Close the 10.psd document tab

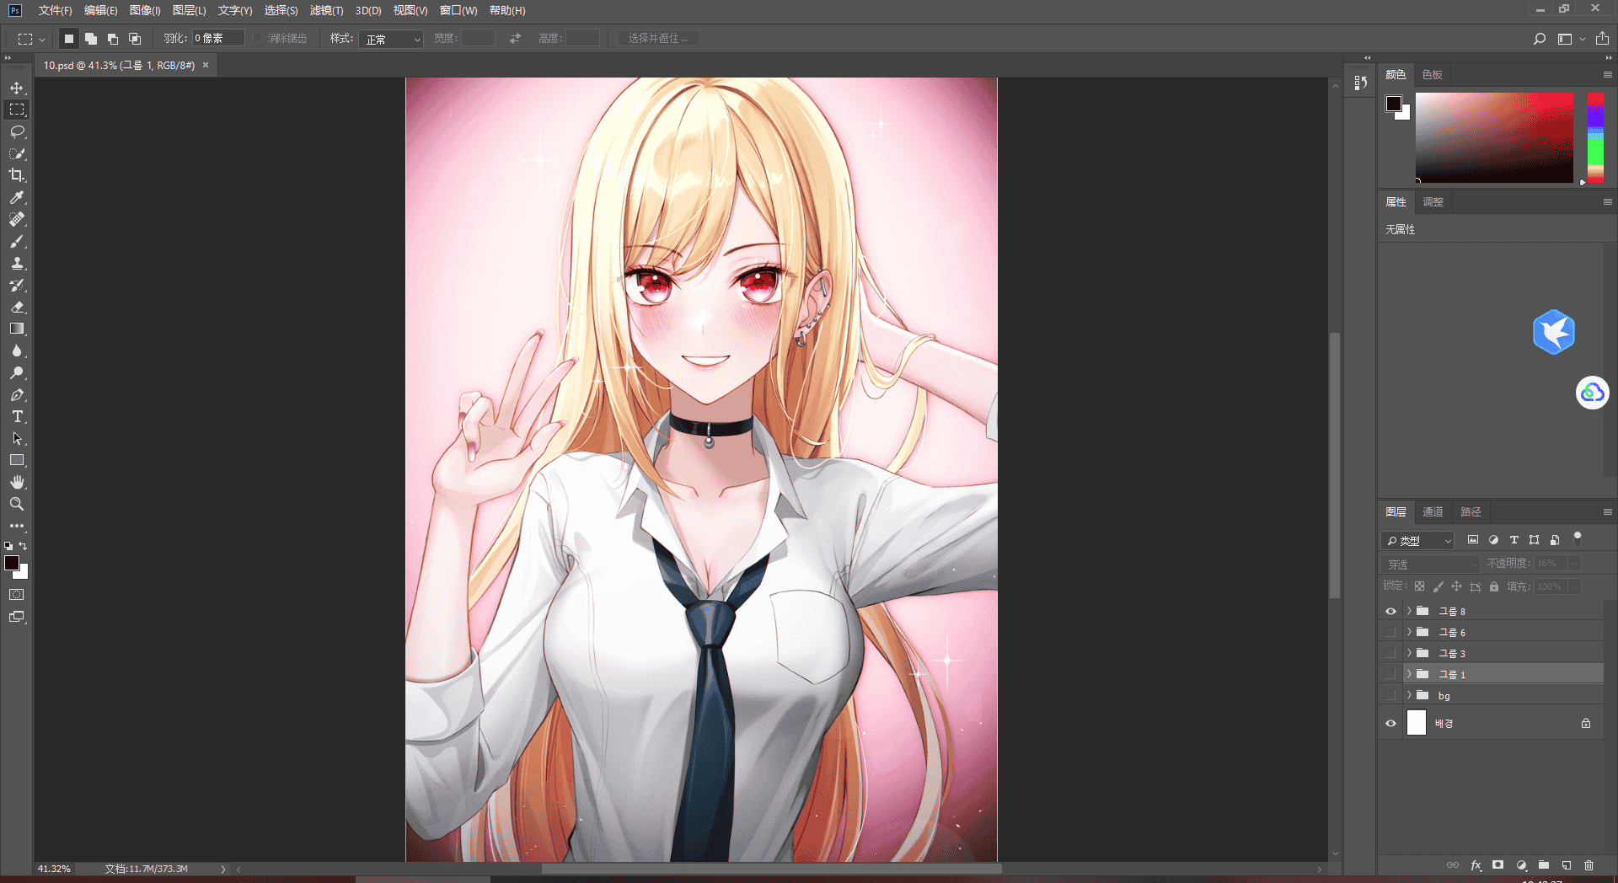[206, 65]
